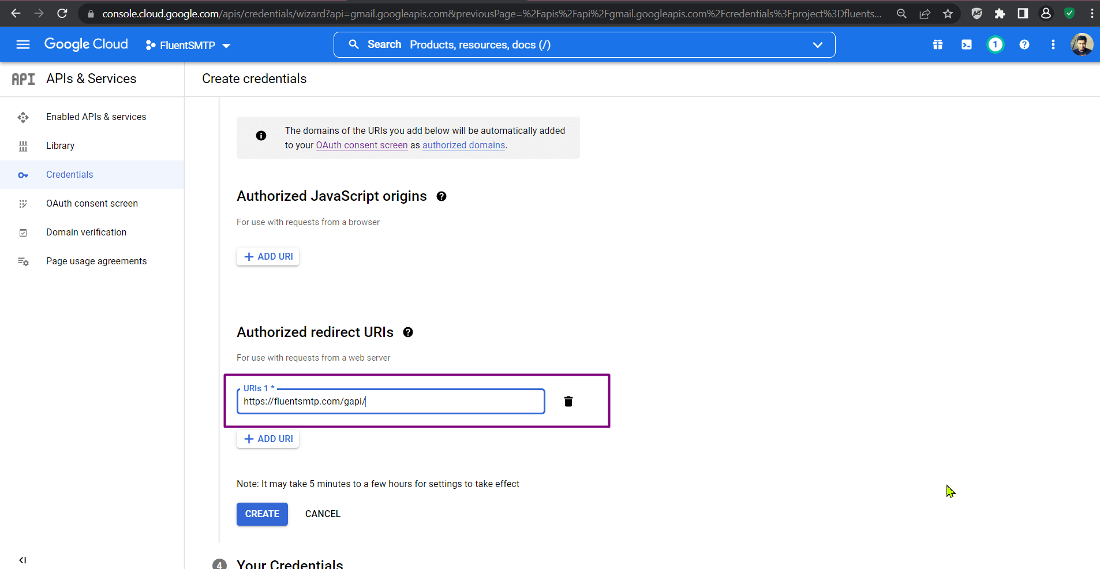Follow the authorized domains link
Screen dimensions: 1100x569
(x=463, y=145)
